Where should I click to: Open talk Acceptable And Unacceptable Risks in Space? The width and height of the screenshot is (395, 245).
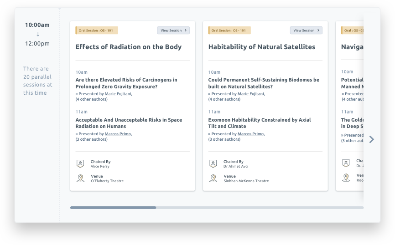tap(129, 123)
